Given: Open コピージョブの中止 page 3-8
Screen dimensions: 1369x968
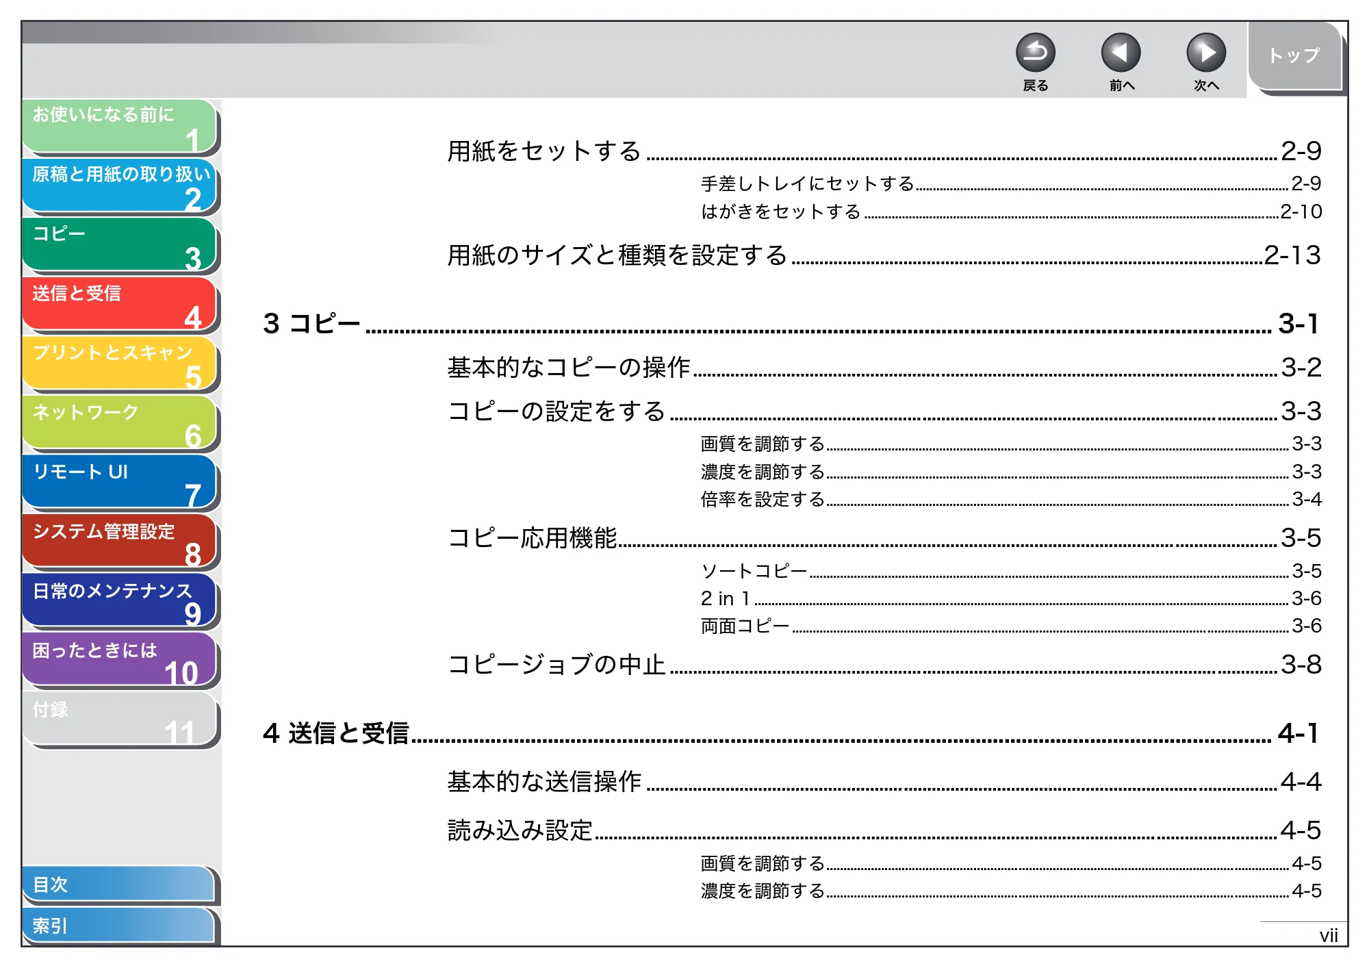Looking at the screenshot, I should pos(884,665).
